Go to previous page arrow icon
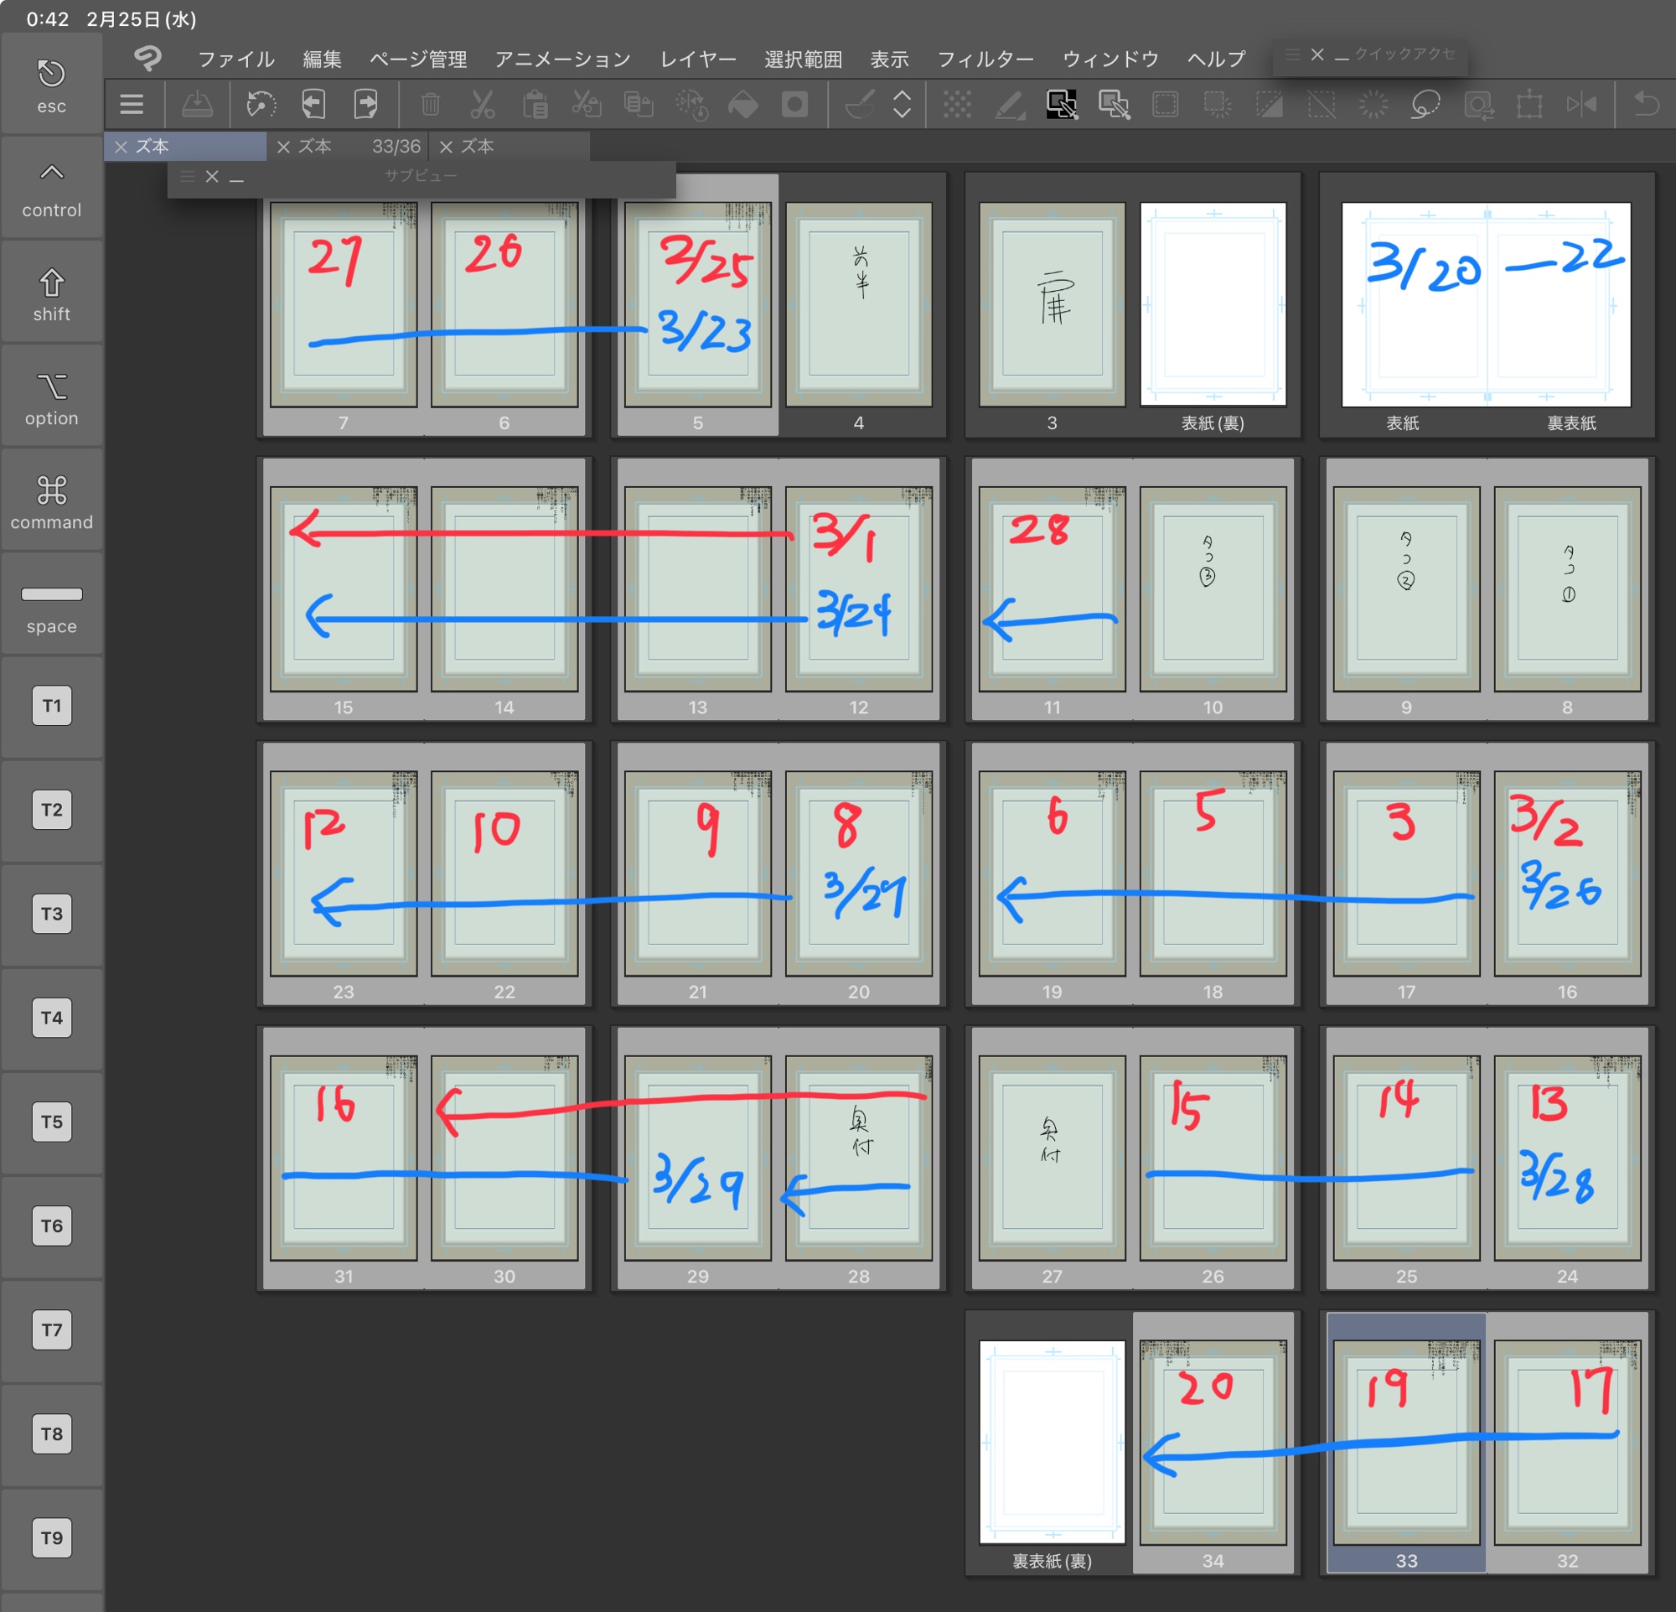This screenshot has width=1676, height=1612. tap(313, 104)
